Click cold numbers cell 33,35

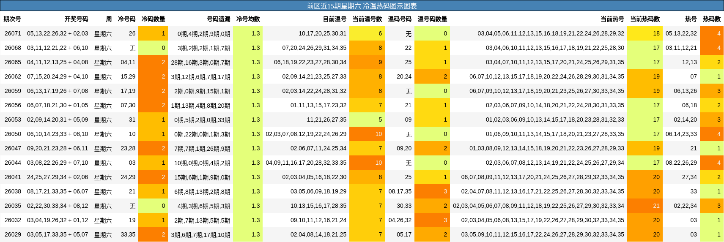point(128,234)
